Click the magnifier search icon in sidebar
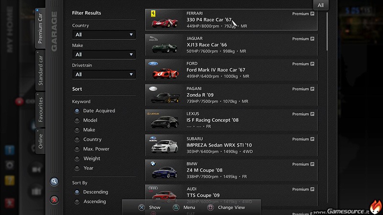Screen dimensions: 383x215 55,182
